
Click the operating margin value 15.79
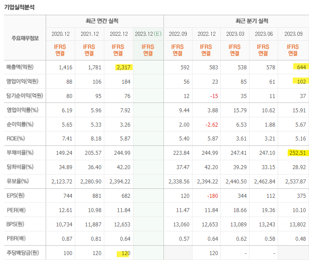coord(240,110)
